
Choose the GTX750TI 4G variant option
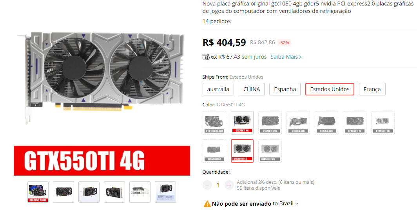point(242,123)
